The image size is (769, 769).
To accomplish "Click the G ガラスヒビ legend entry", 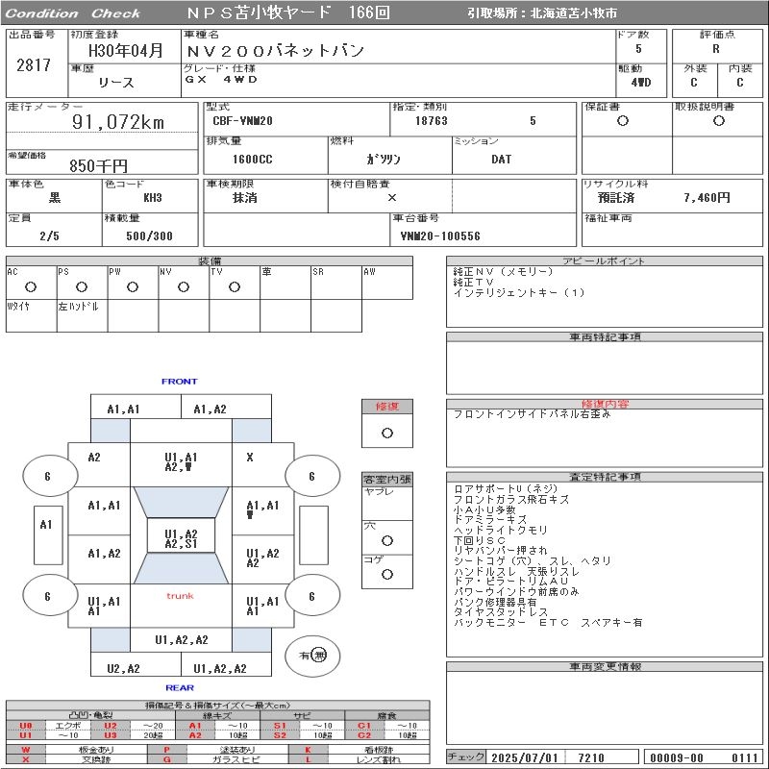I will pos(218,759).
